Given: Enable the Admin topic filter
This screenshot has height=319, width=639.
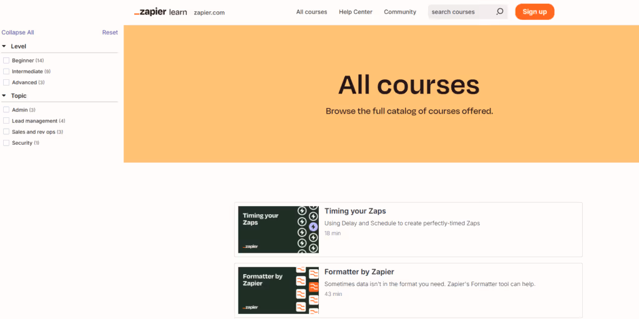Looking at the screenshot, I should tap(6, 110).
